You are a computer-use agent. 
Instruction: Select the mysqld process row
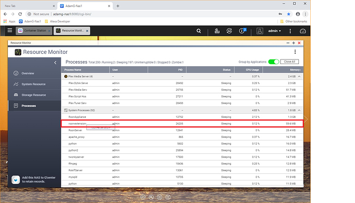click(x=182, y=177)
